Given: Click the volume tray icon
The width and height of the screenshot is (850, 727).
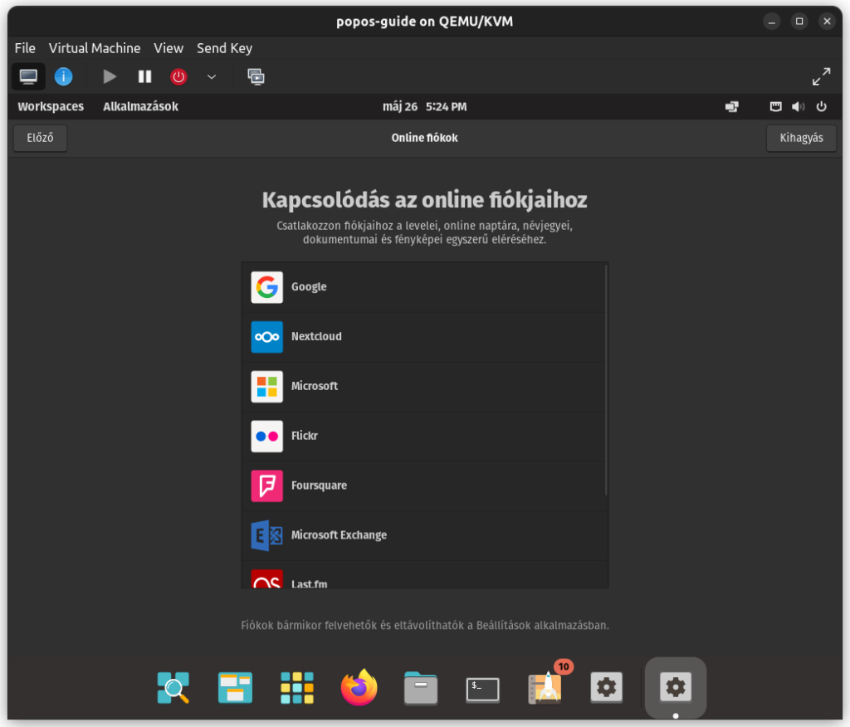Looking at the screenshot, I should [798, 107].
